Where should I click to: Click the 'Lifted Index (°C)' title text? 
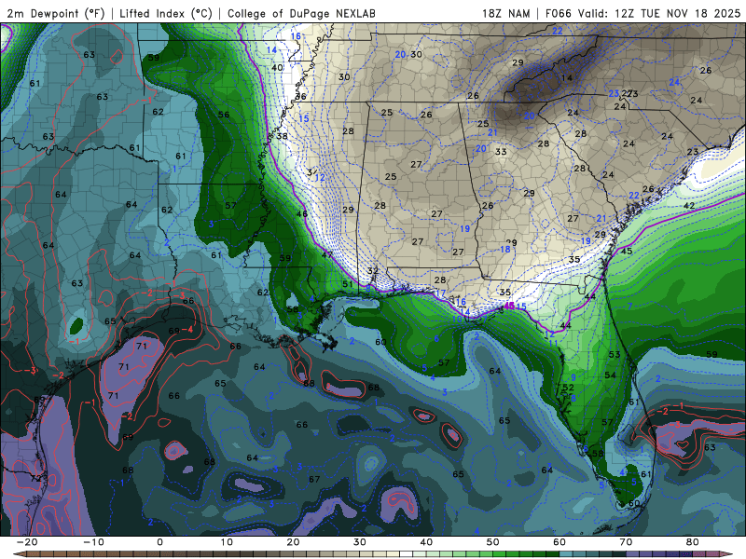tap(166, 14)
